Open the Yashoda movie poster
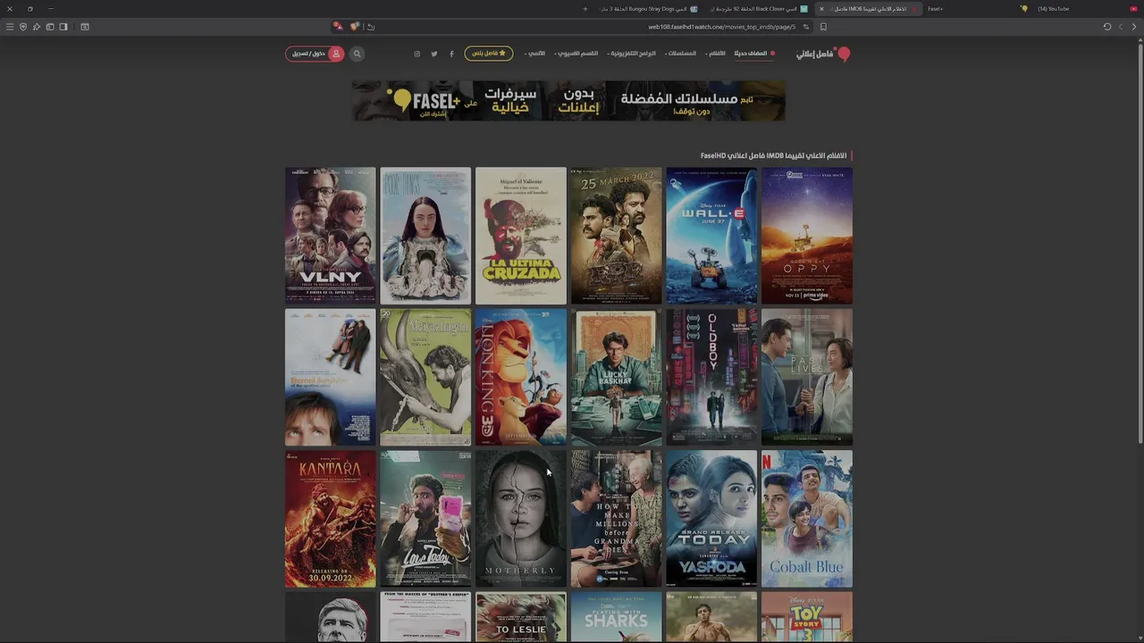The width and height of the screenshot is (1144, 643). (711, 519)
